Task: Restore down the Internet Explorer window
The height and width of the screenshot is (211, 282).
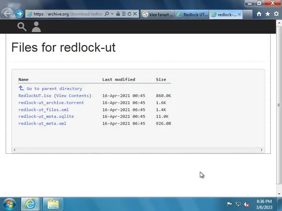Action: tap(259, 3)
